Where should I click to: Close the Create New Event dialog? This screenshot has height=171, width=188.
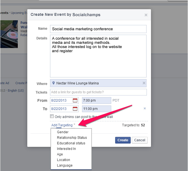click(x=146, y=15)
